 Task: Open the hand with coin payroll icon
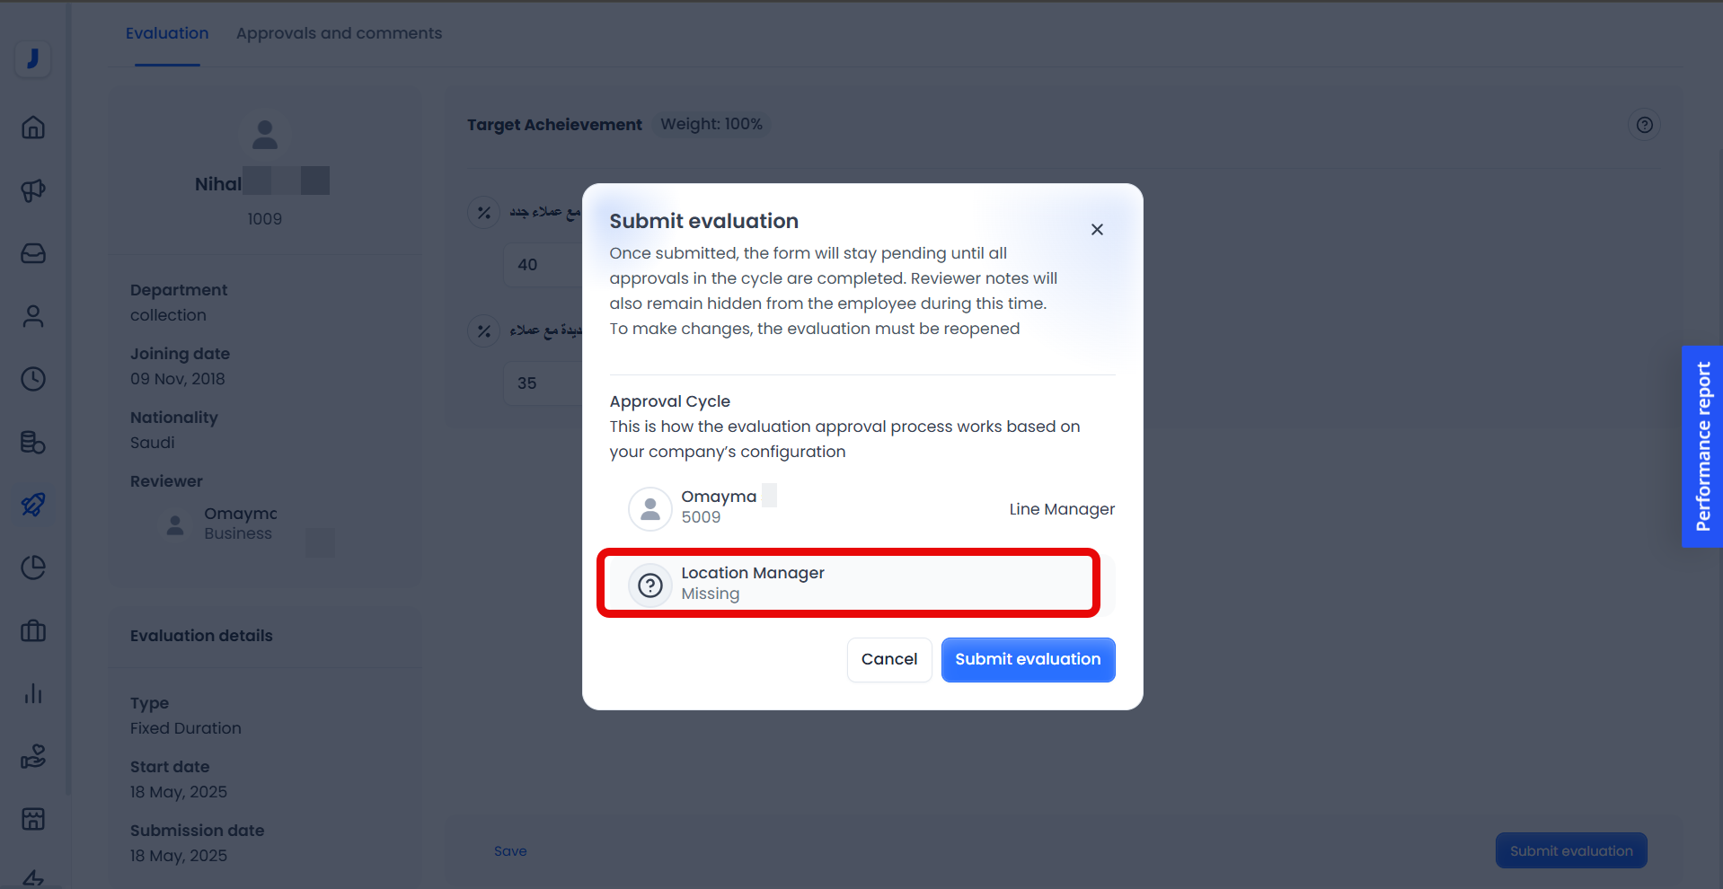33,756
